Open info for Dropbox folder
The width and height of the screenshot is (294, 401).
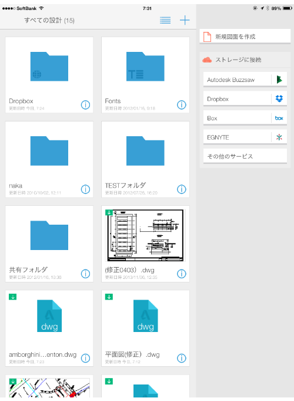85,104
